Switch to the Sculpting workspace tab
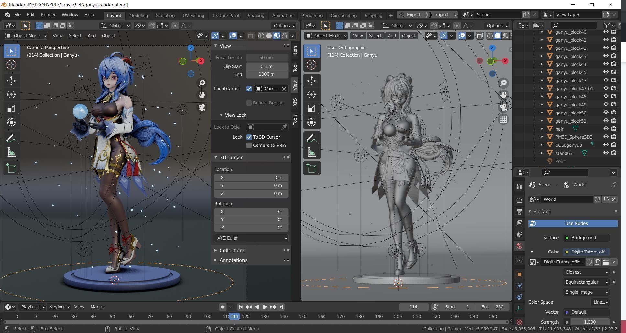This screenshot has width=626, height=333. 165,15
